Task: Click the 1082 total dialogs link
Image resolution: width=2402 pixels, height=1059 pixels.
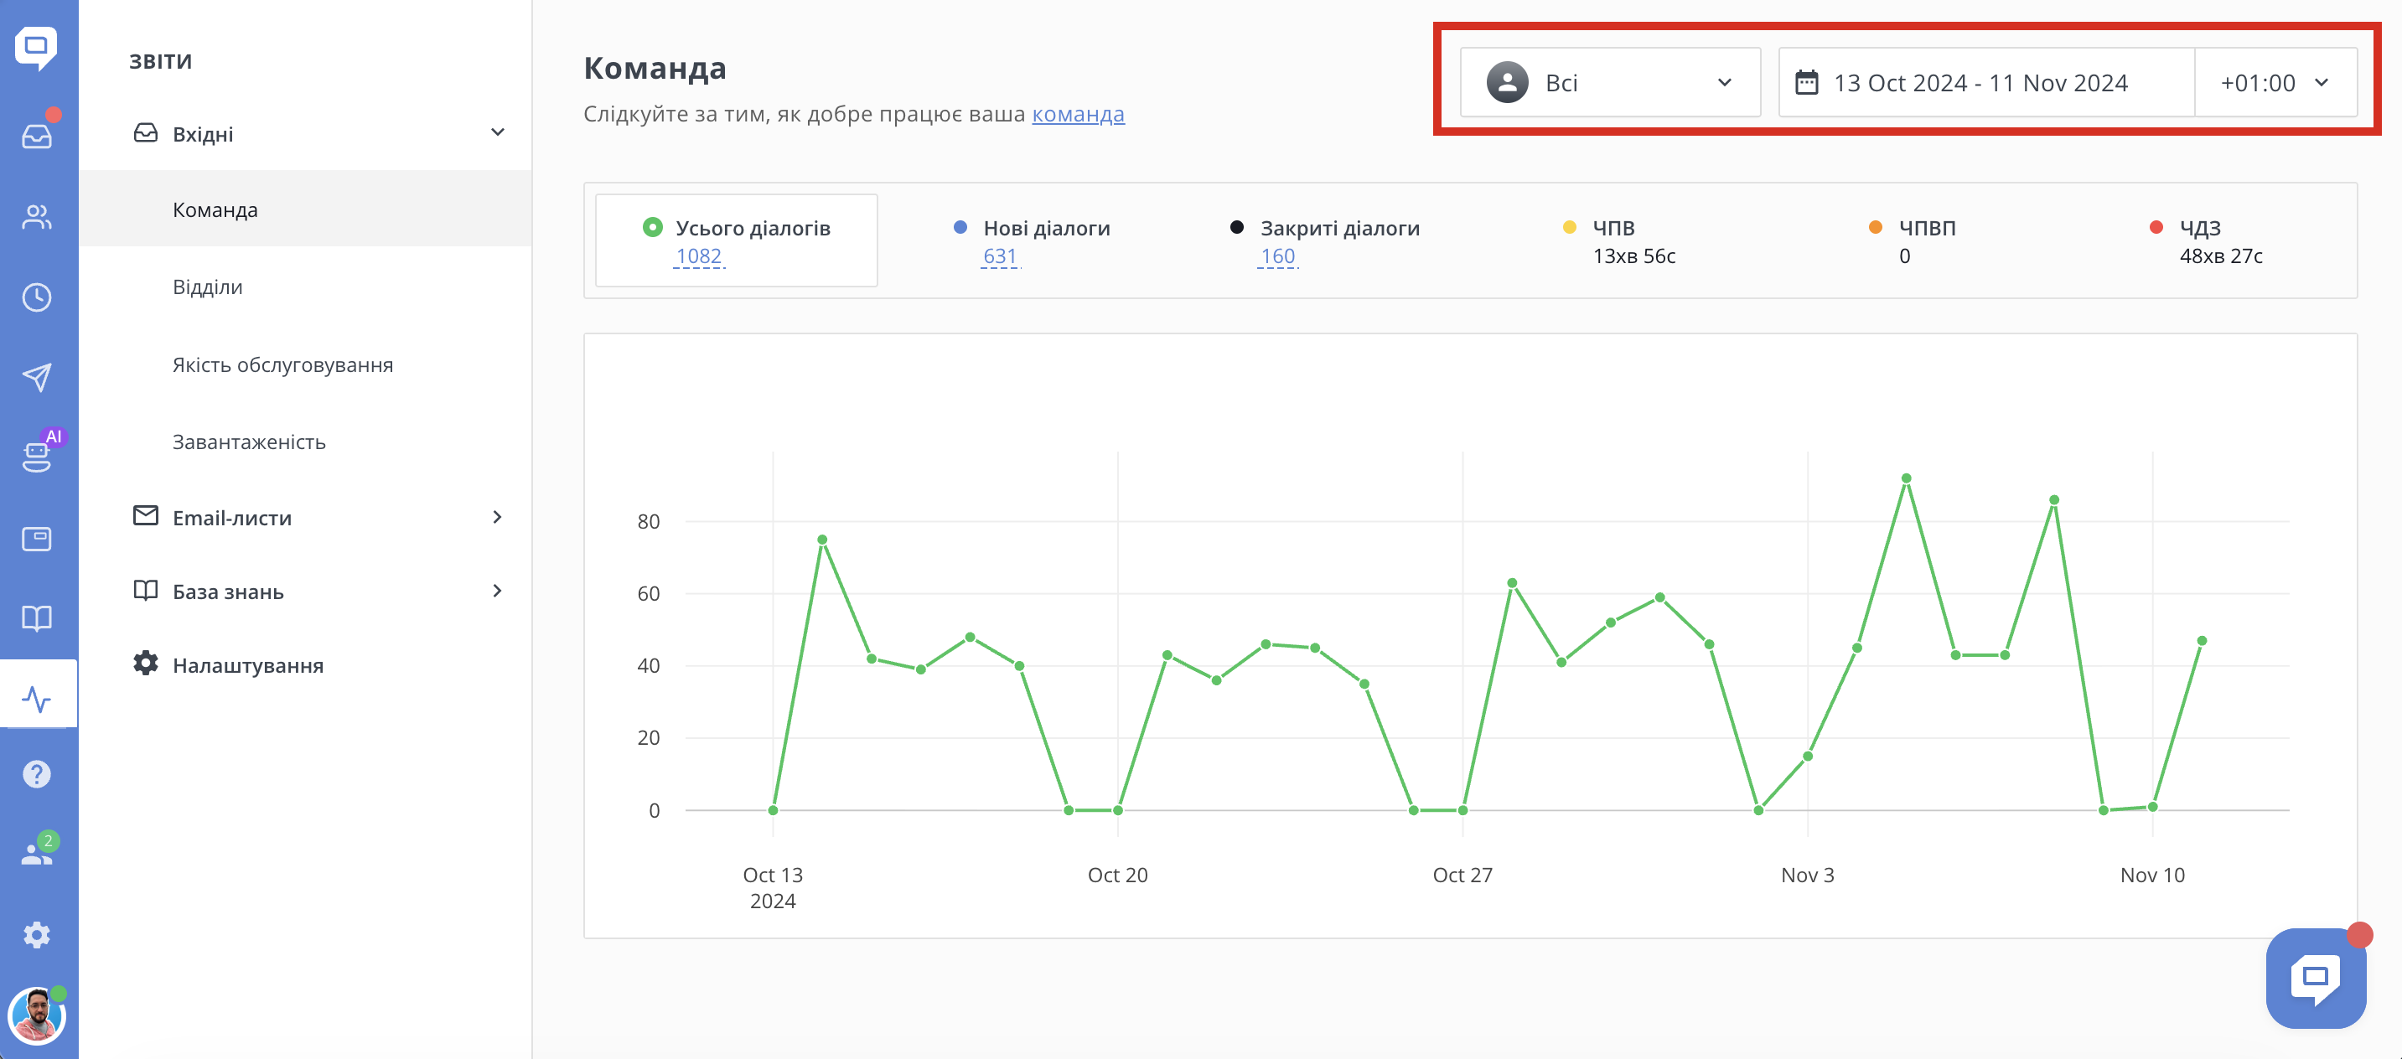Action: coord(698,256)
